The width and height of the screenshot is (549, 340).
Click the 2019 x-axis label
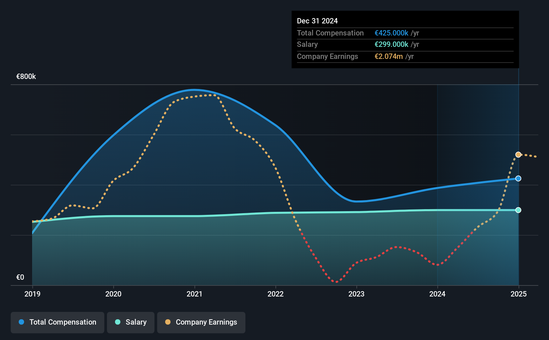(x=32, y=294)
